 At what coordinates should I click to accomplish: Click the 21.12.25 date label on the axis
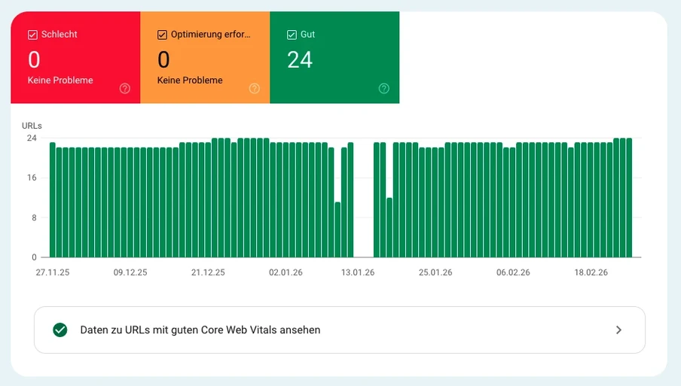pyautogui.click(x=208, y=272)
